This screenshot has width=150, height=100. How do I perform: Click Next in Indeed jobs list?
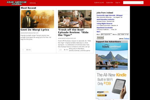99,32
